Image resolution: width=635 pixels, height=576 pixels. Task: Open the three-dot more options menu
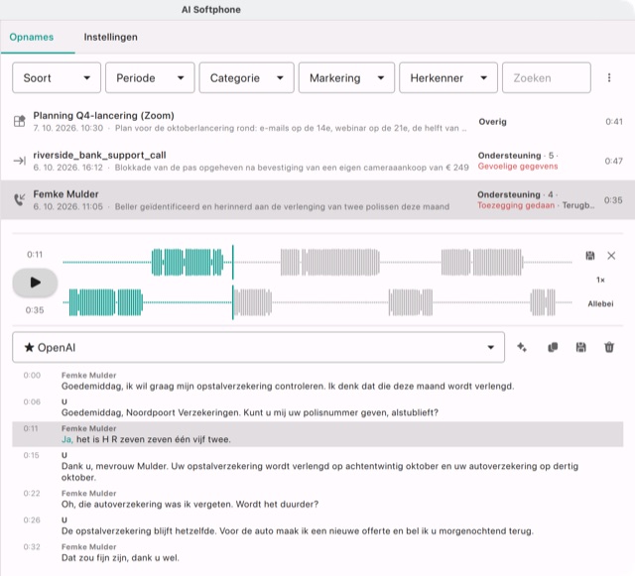pos(608,77)
